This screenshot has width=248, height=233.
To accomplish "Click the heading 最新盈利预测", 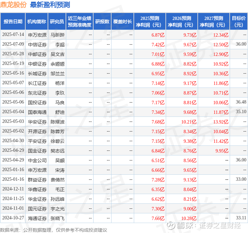I will tap(50, 5).
